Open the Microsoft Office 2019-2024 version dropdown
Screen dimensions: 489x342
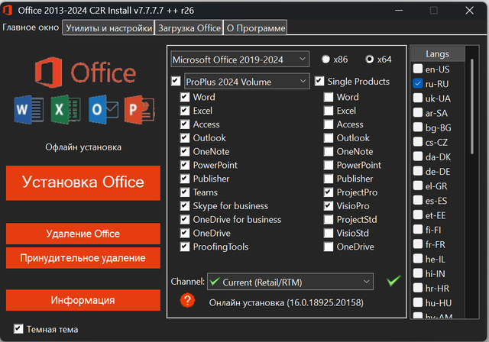pos(240,60)
